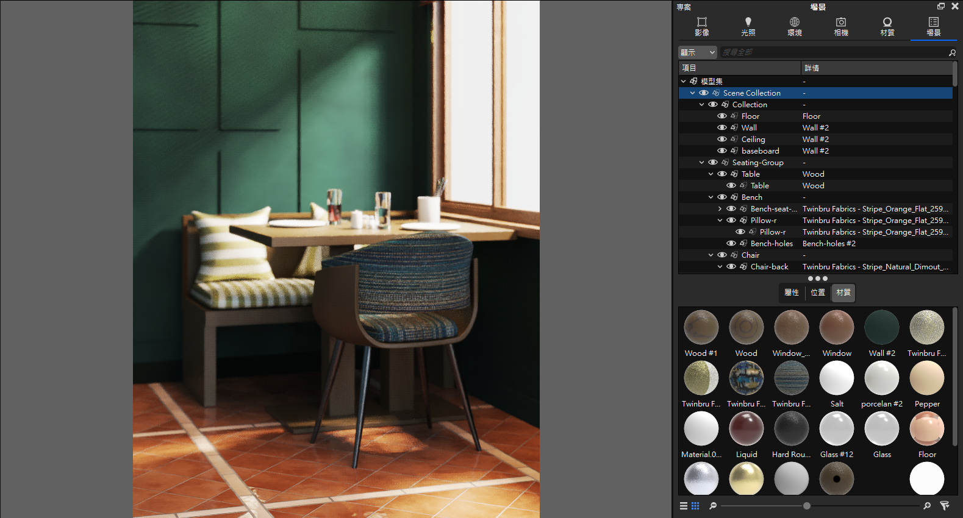Undock the project panel window

click(x=941, y=6)
